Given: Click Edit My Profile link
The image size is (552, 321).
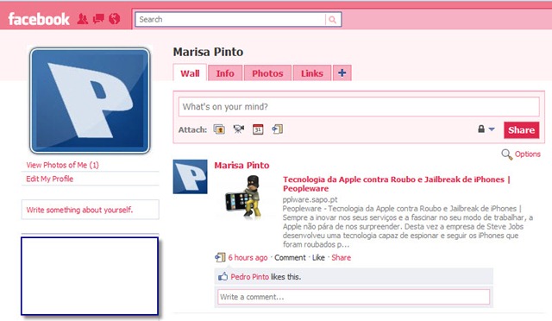Looking at the screenshot, I should pyautogui.click(x=50, y=179).
